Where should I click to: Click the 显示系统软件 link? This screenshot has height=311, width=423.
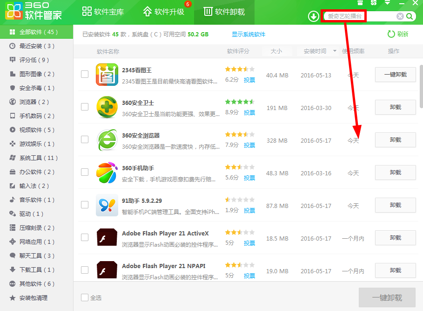point(248,35)
